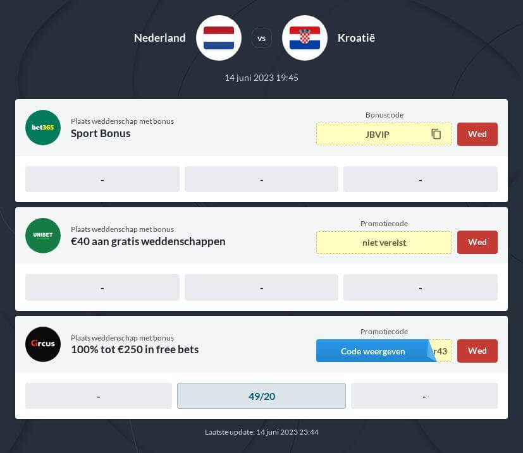Click the Wed button for Unibet
The height and width of the screenshot is (453, 523).
tap(477, 243)
